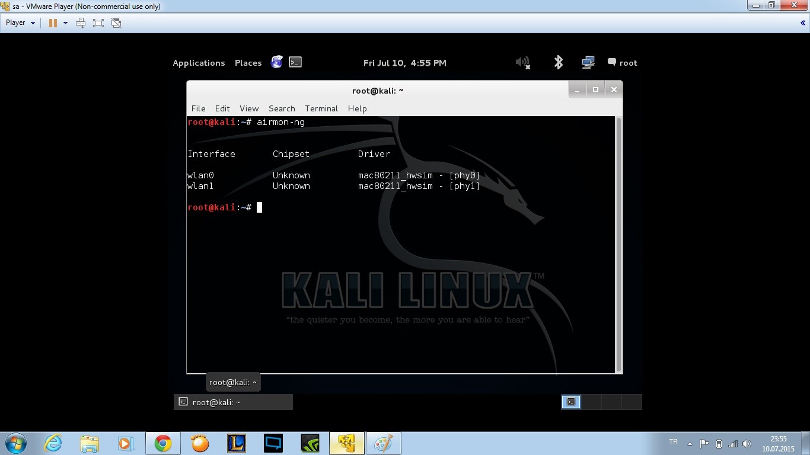Image resolution: width=810 pixels, height=455 pixels.
Task: Open the Bluetooth indicator in Kali panel
Action: point(558,62)
